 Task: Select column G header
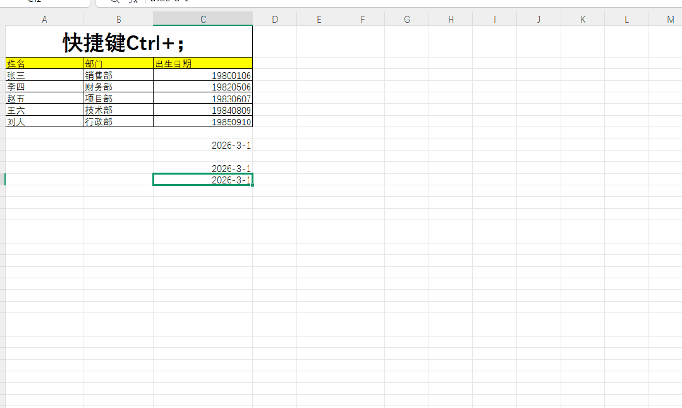(406, 19)
